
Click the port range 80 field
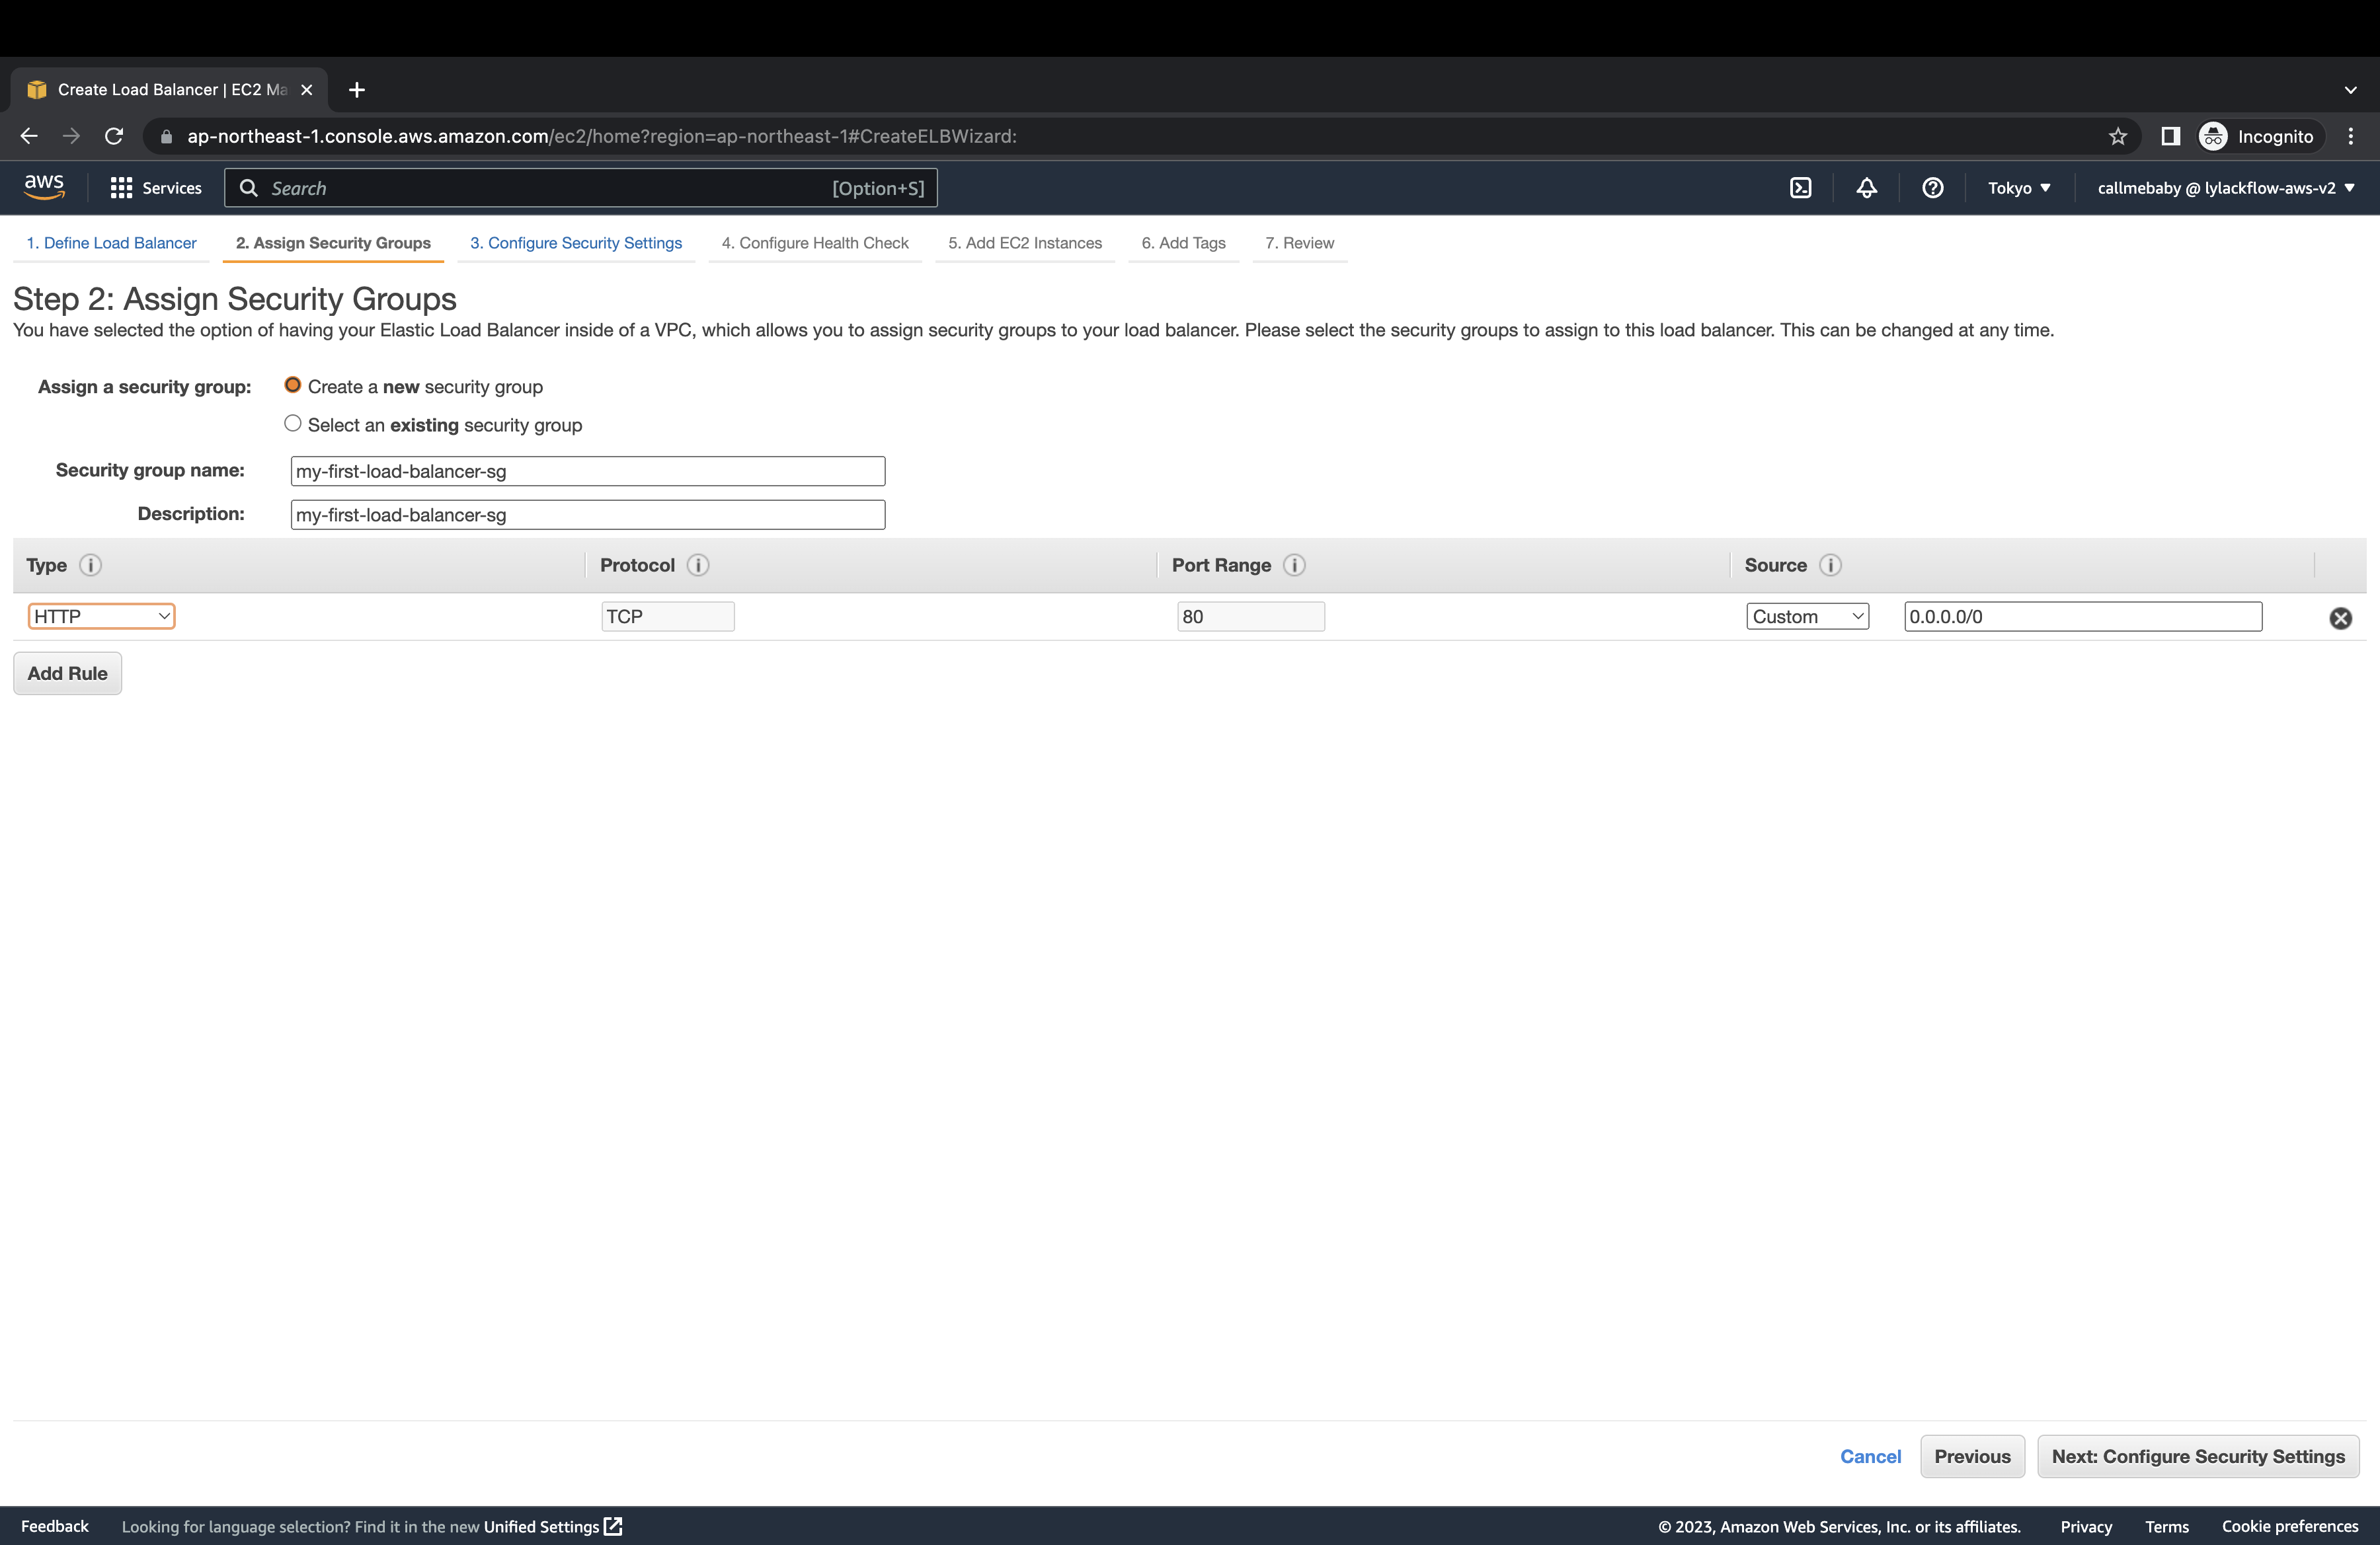point(1251,617)
